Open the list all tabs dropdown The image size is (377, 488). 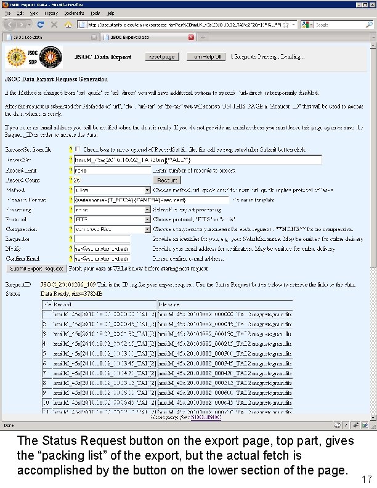click(x=373, y=37)
